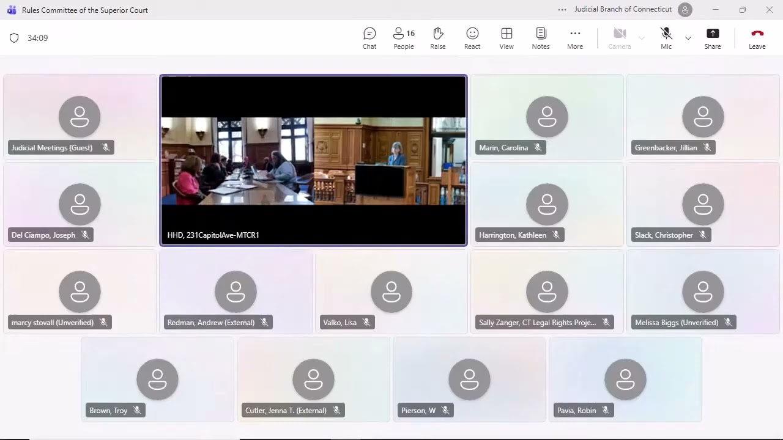Click the Pavia, Robin name label

coord(576,410)
